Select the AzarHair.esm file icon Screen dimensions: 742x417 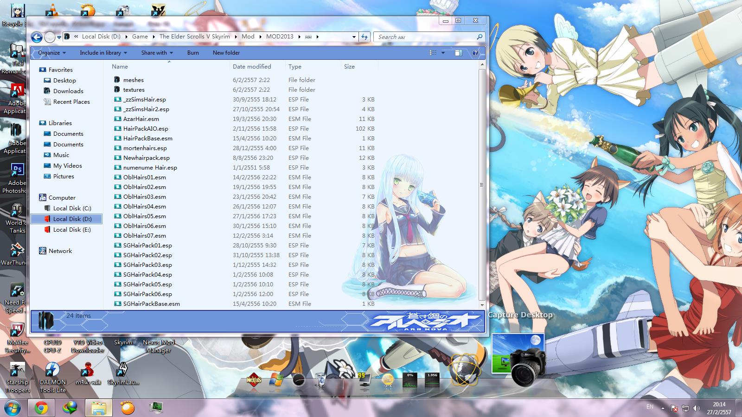(x=117, y=119)
